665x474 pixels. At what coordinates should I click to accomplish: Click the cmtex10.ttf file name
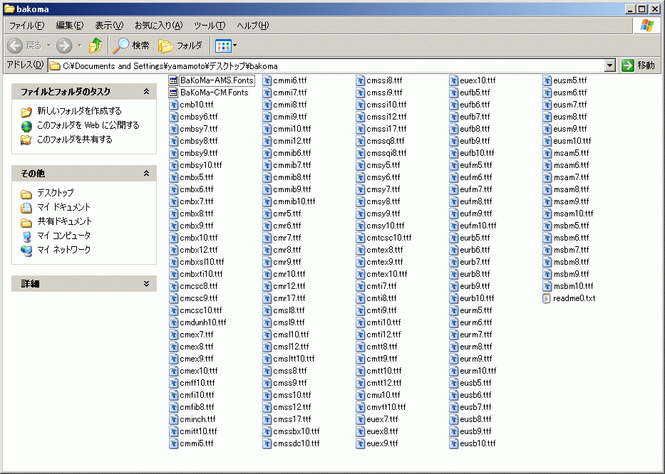tap(387, 274)
